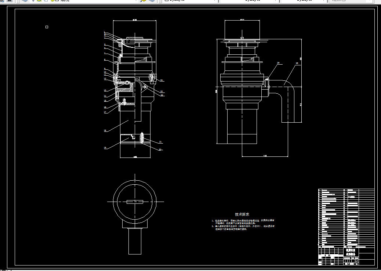Select the hatched oval part beside label 21
The width and height of the screenshot is (381, 271).
point(142,138)
